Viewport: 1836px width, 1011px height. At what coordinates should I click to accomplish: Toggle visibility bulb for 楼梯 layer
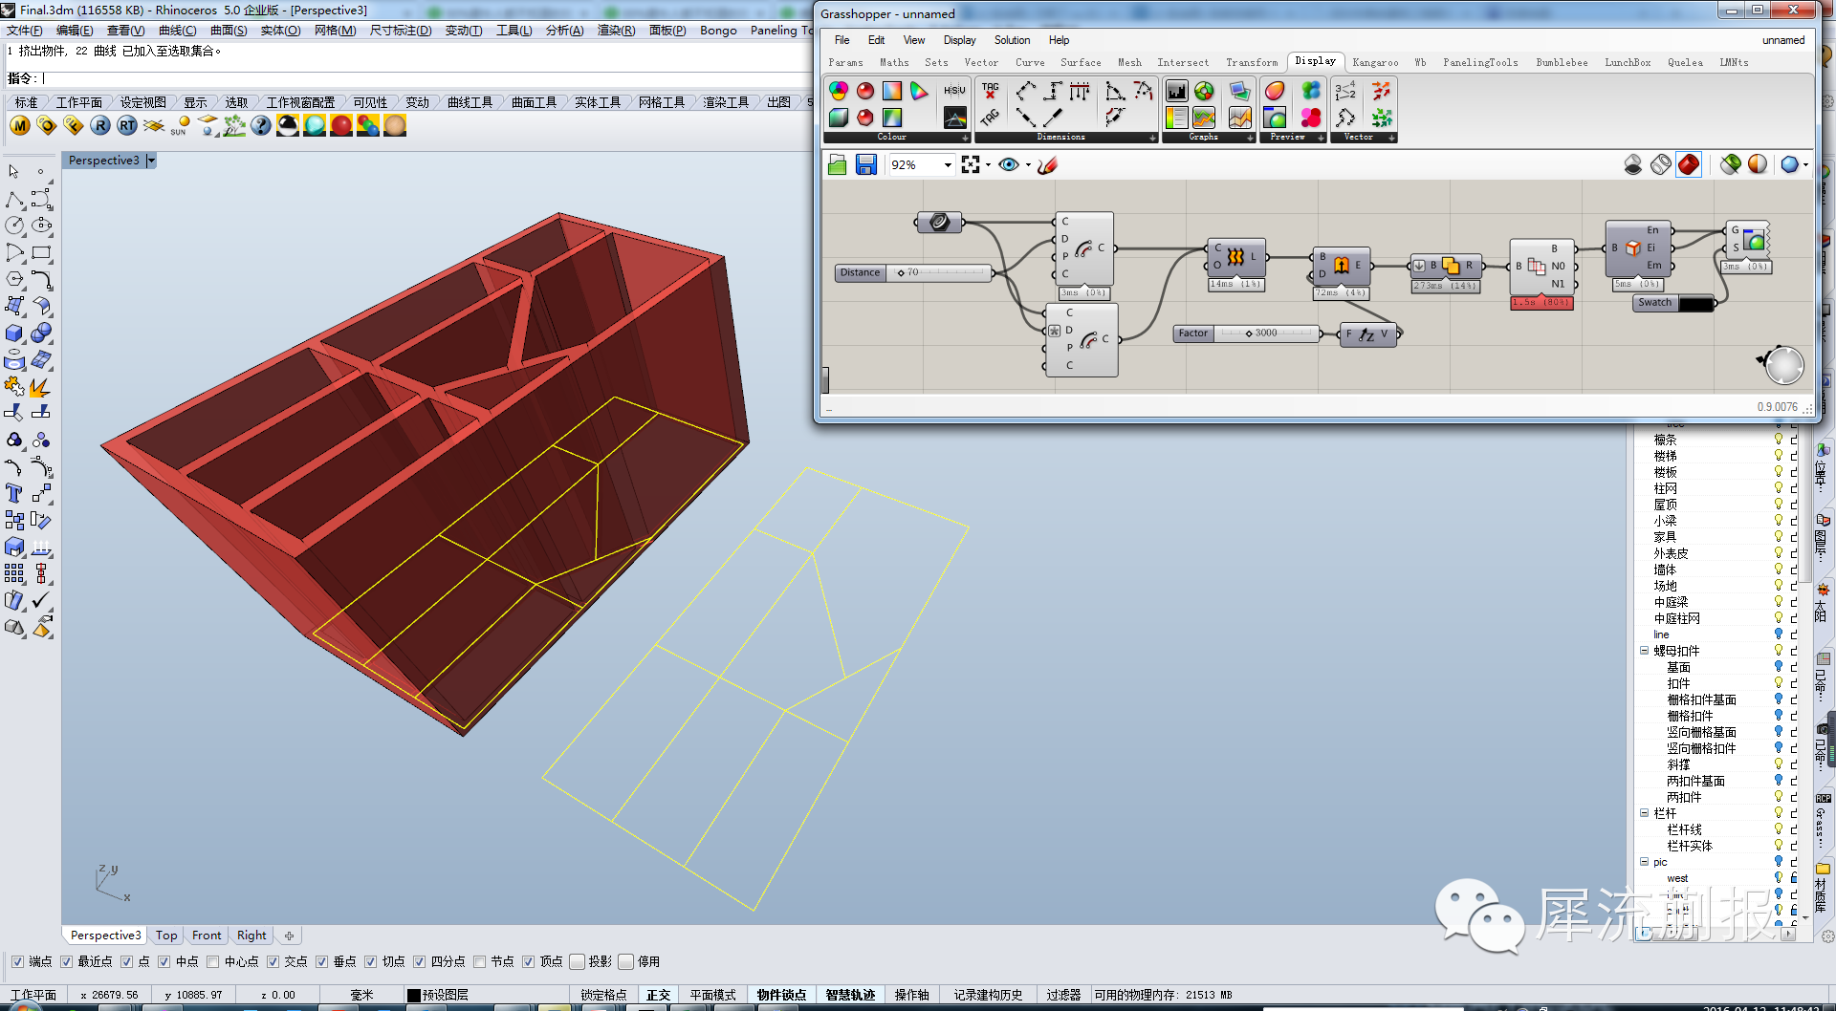click(x=1779, y=456)
